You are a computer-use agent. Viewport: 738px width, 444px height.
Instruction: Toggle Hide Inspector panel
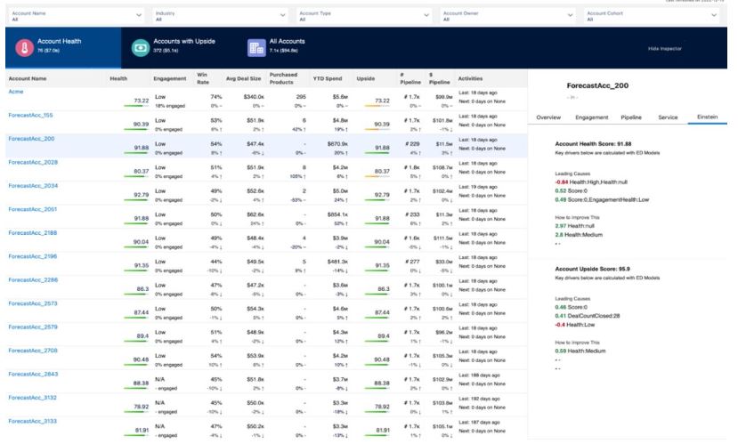pyautogui.click(x=663, y=48)
